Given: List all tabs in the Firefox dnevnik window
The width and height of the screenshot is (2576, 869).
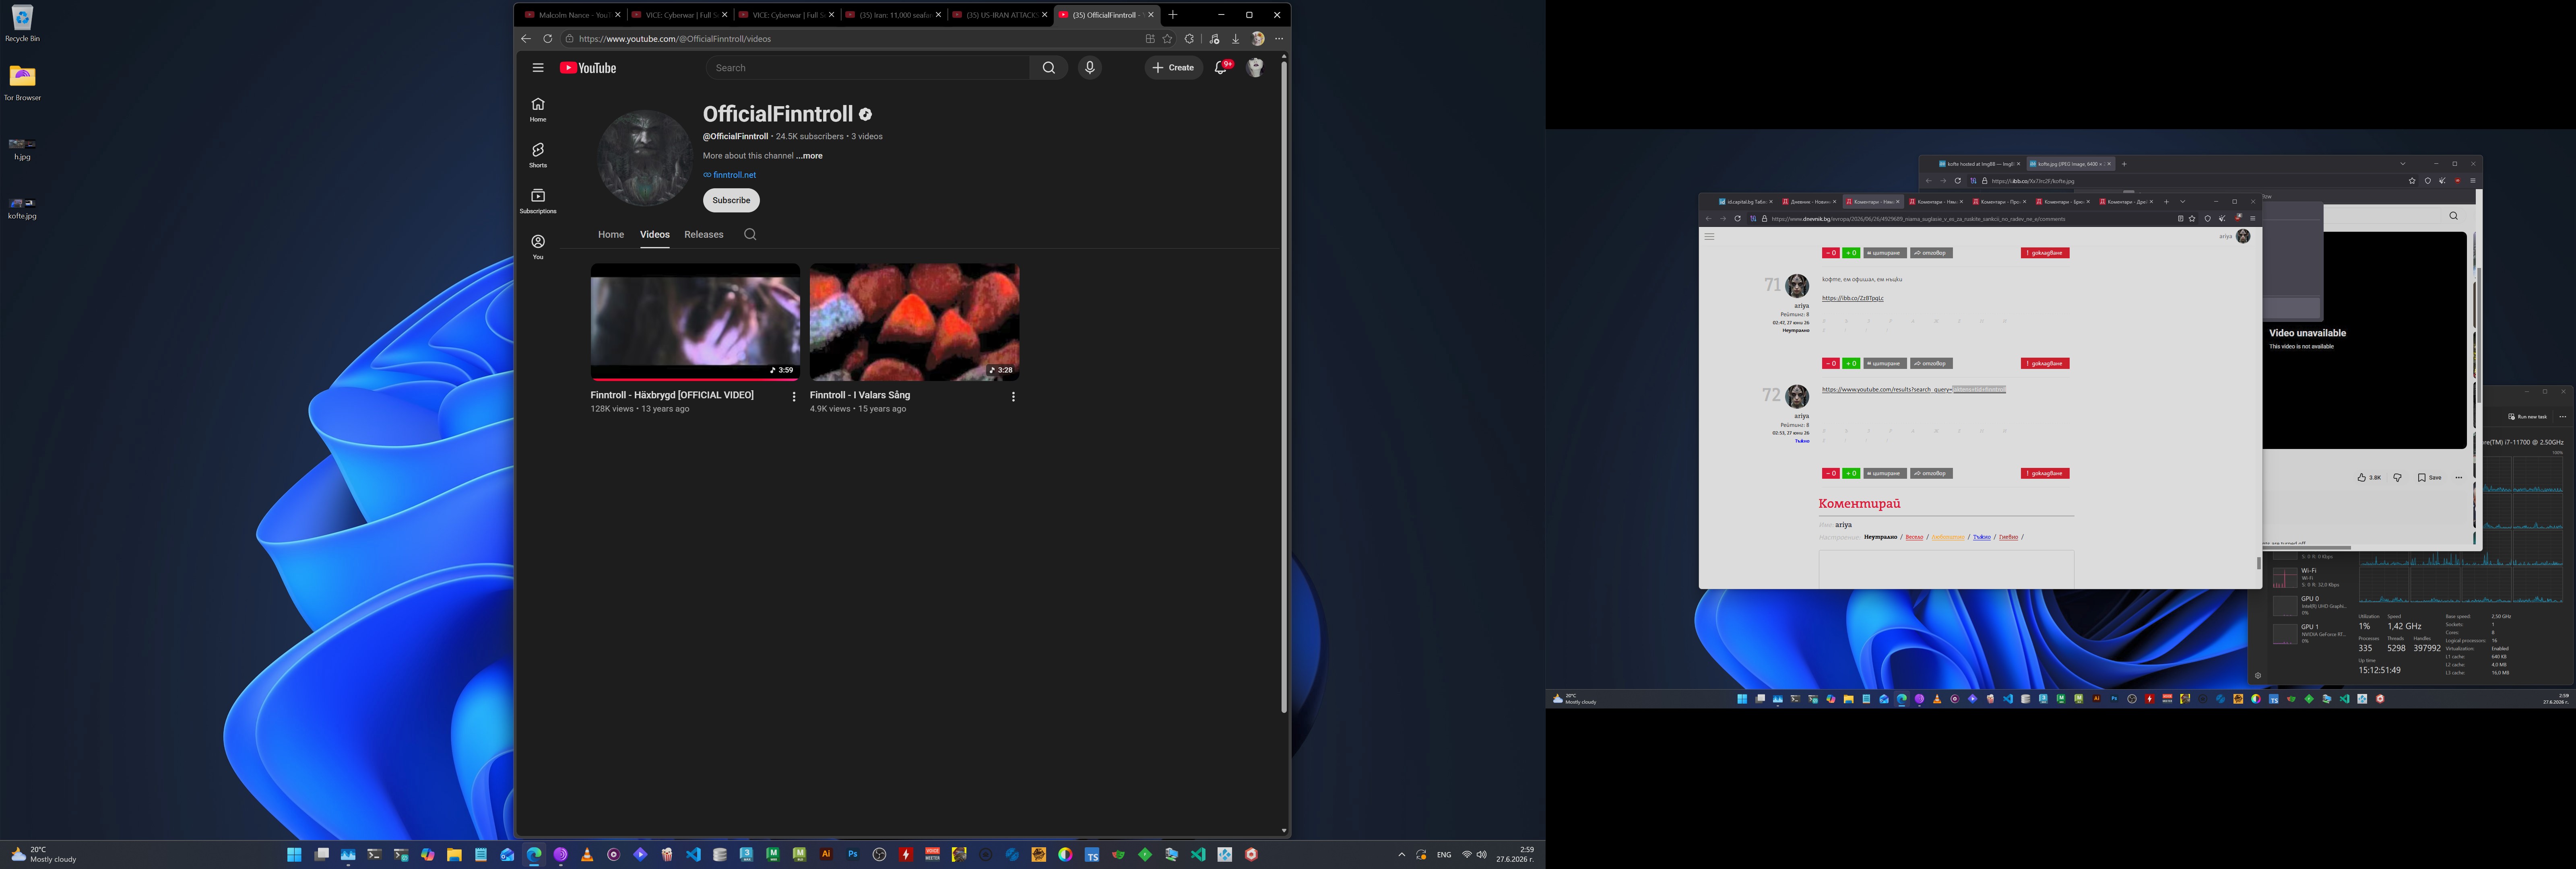Looking at the screenshot, I should coord(2183,202).
